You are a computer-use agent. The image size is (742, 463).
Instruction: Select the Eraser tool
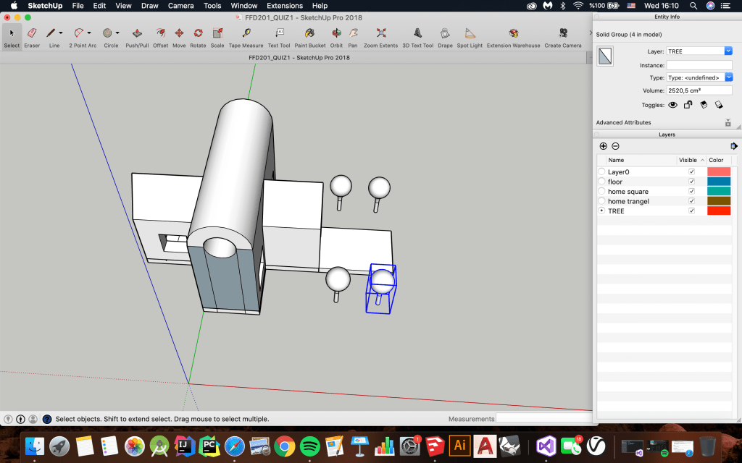click(x=32, y=33)
